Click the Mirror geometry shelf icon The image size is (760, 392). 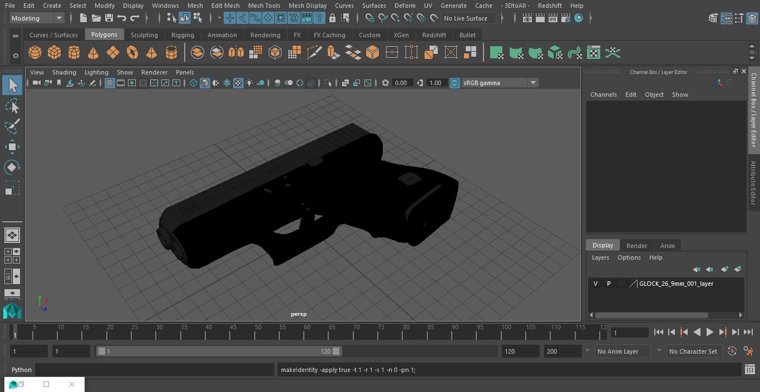pos(236,53)
